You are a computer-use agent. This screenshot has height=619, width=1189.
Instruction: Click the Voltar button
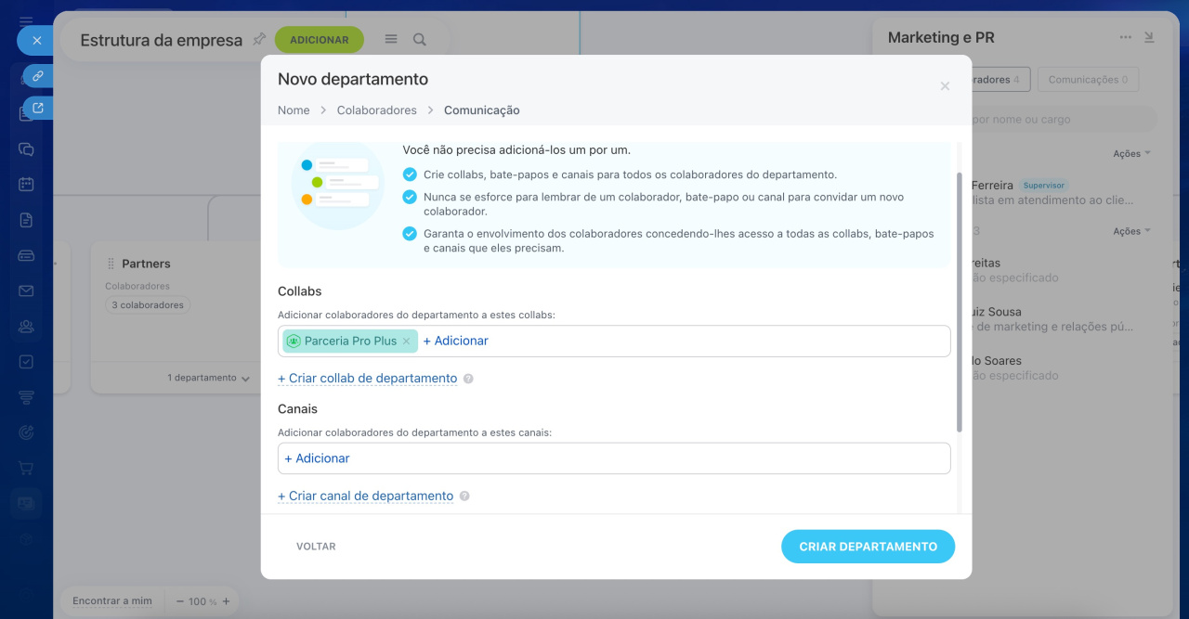(x=316, y=547)
